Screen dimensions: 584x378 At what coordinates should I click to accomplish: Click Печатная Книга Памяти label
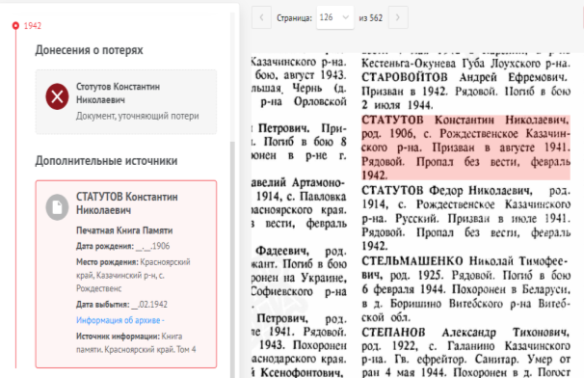[124, 230]
